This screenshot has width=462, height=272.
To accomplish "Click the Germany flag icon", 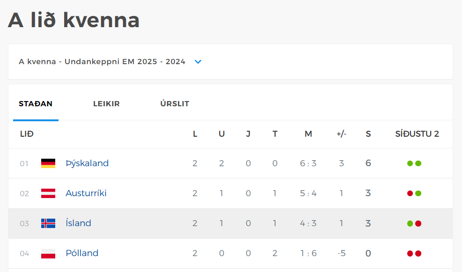I will click(x=48, y=163).
